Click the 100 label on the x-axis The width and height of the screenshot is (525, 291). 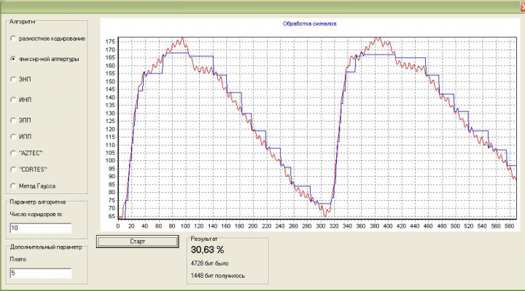(x=185, y=226)
